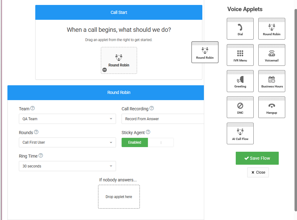Remove Round Robin applet using minus icon
This screenshot has width=297, height=220.
105,70
